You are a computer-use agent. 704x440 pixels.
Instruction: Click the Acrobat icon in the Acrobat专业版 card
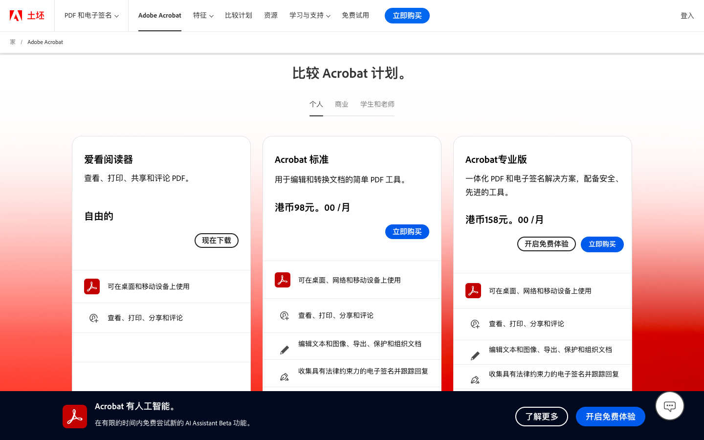point(473,290)
